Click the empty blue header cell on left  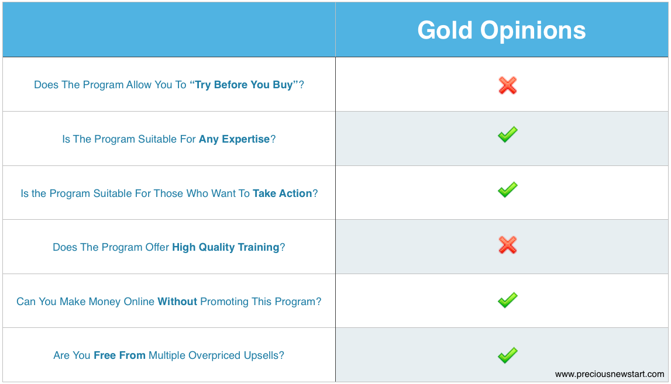169,29
